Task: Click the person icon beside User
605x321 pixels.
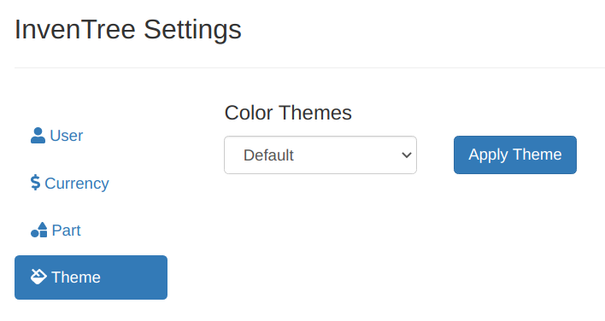Action: pyautogui.click(x=38, y=136)
